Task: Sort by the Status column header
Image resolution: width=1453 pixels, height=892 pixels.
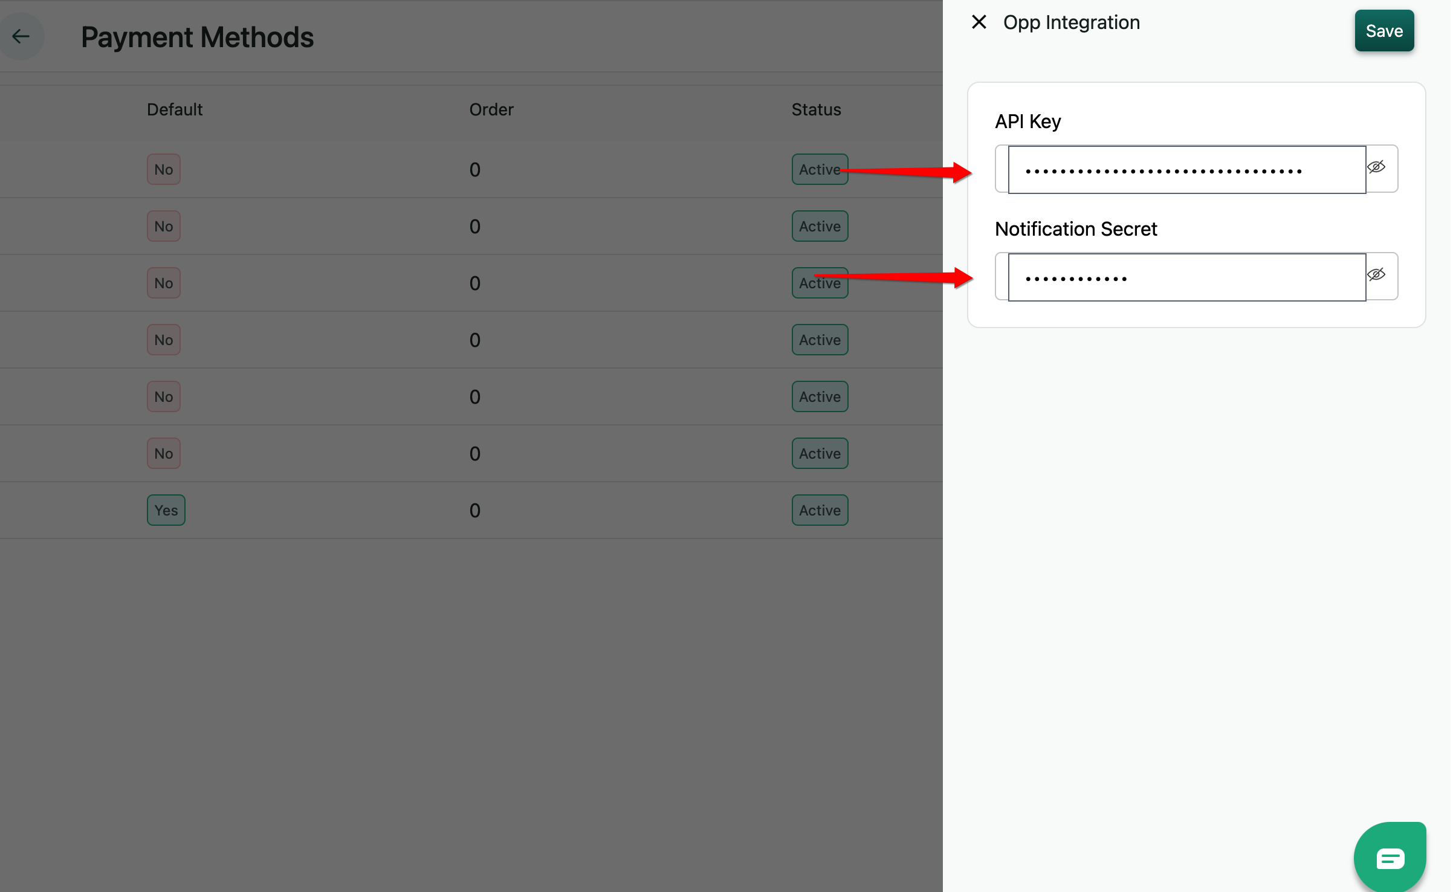Action: click(x=815, y=109)
